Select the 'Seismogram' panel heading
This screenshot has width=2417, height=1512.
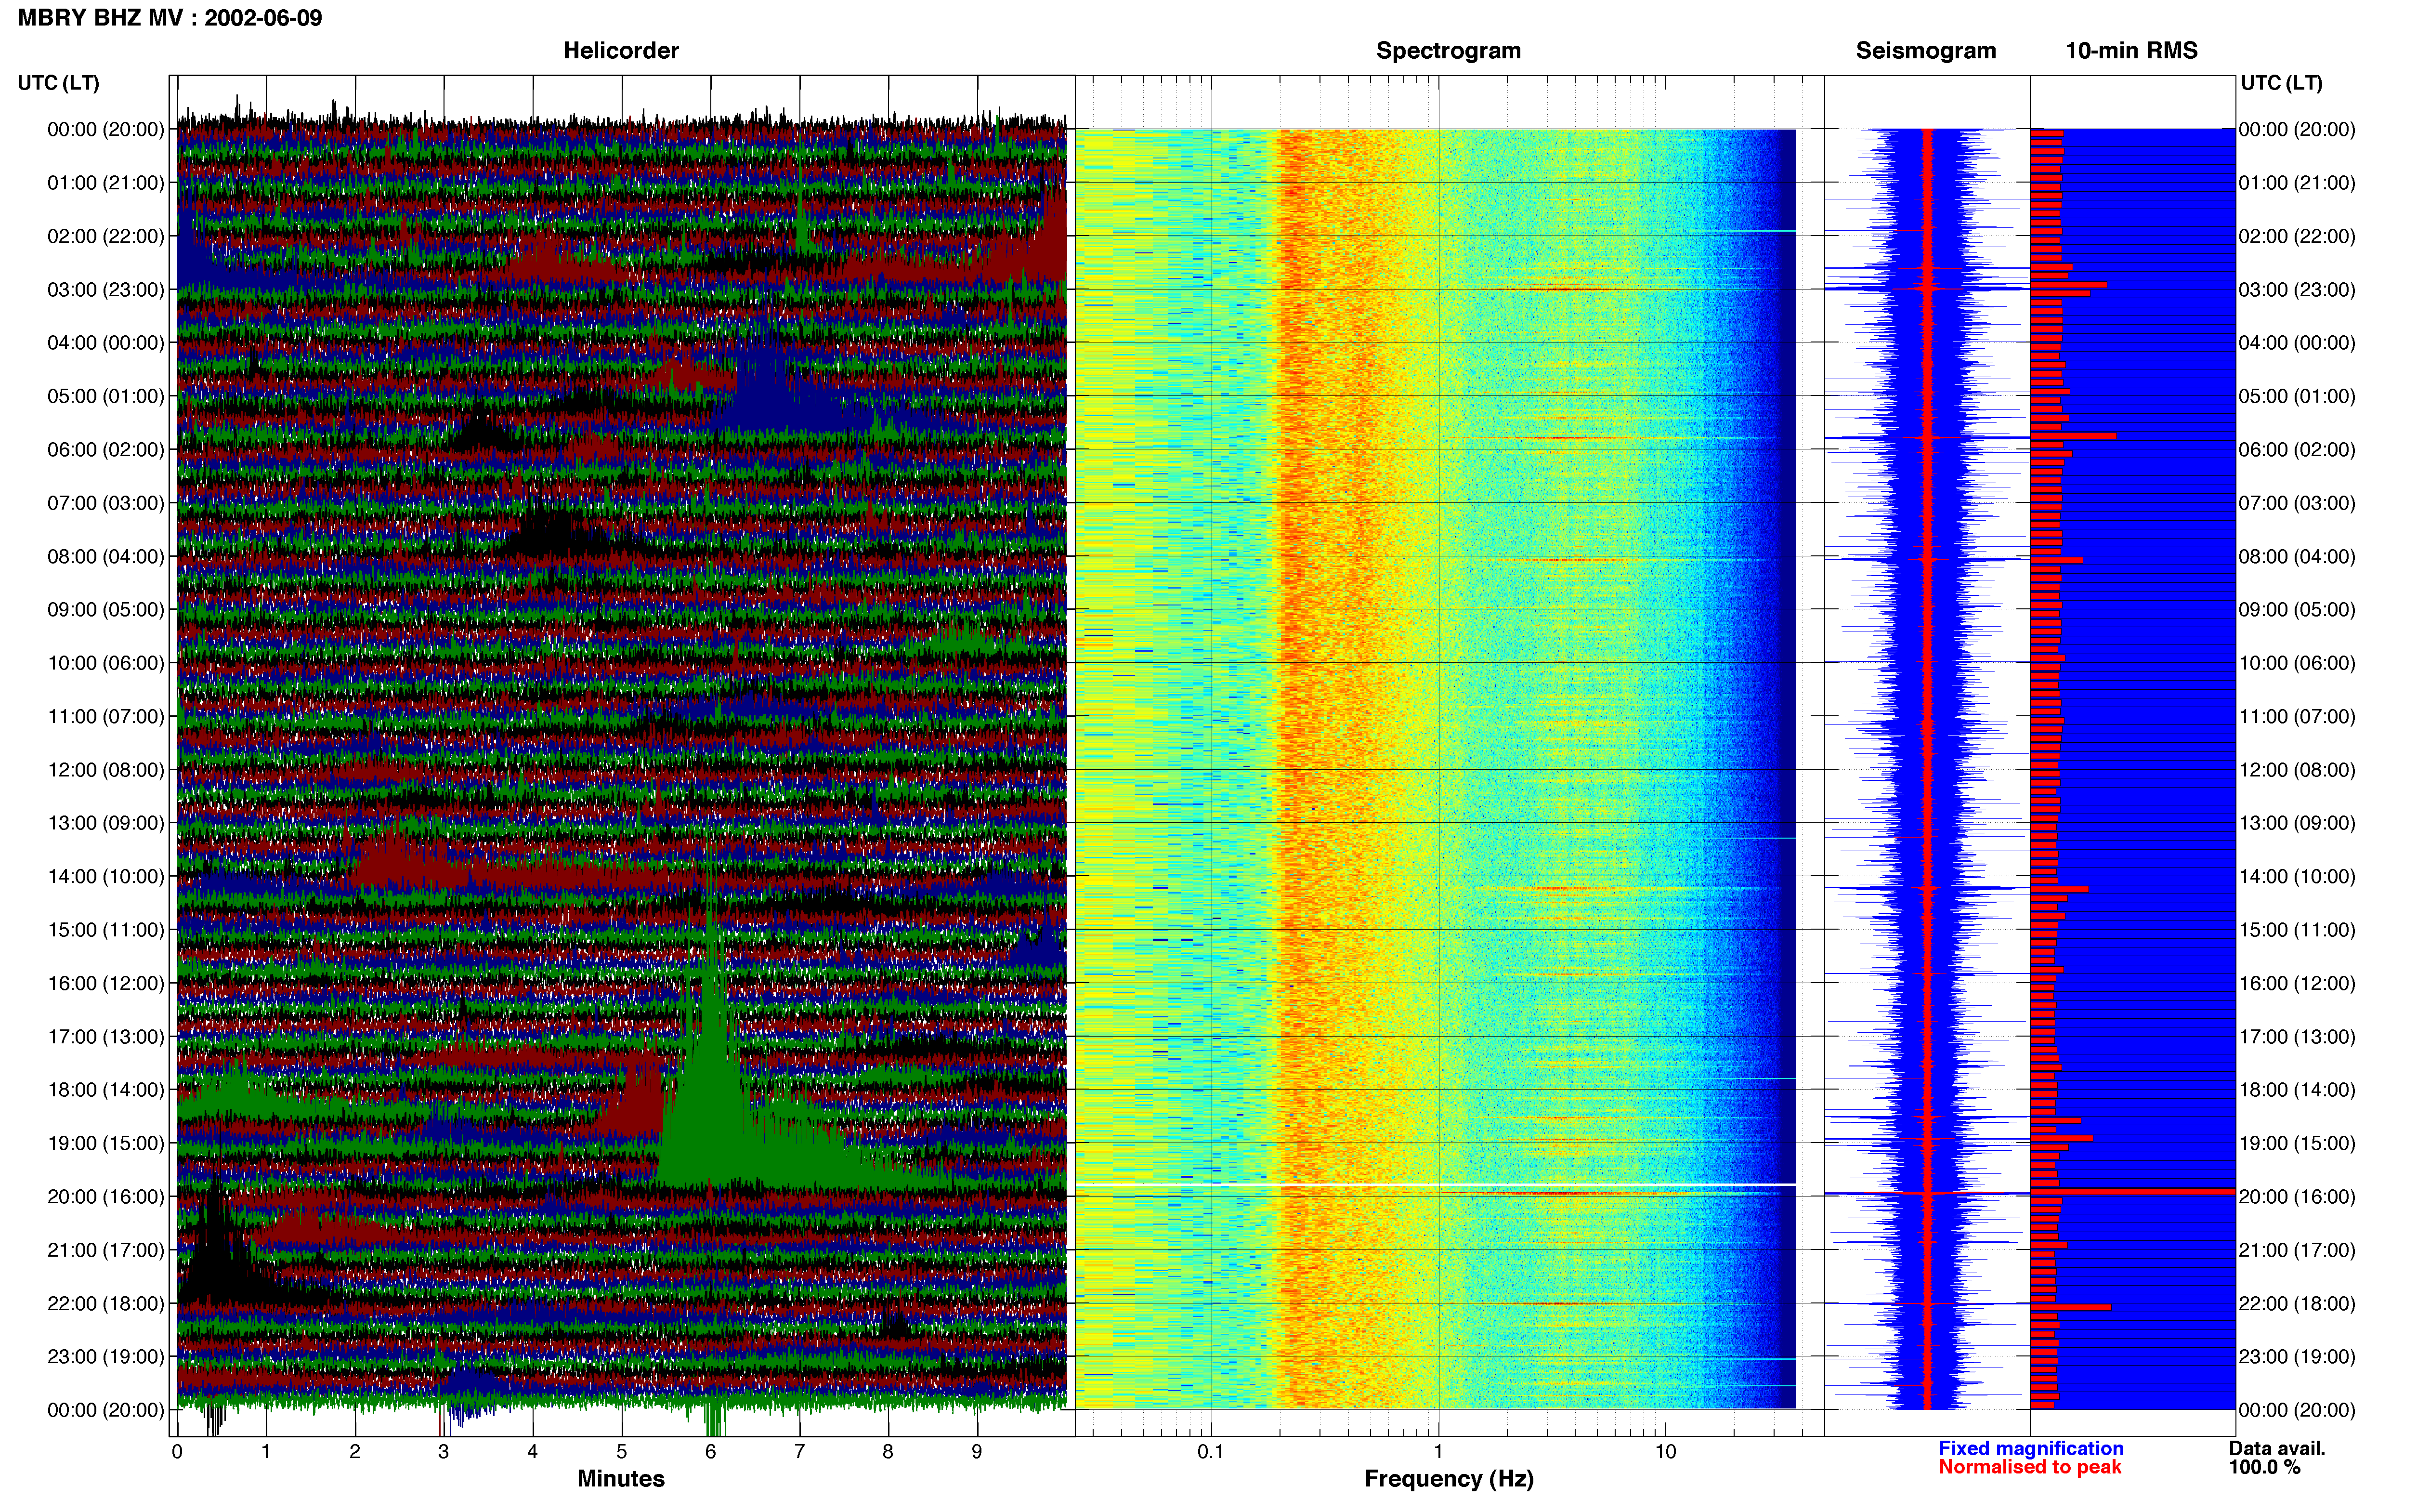pyautogui.click(x=1925, y=51)
